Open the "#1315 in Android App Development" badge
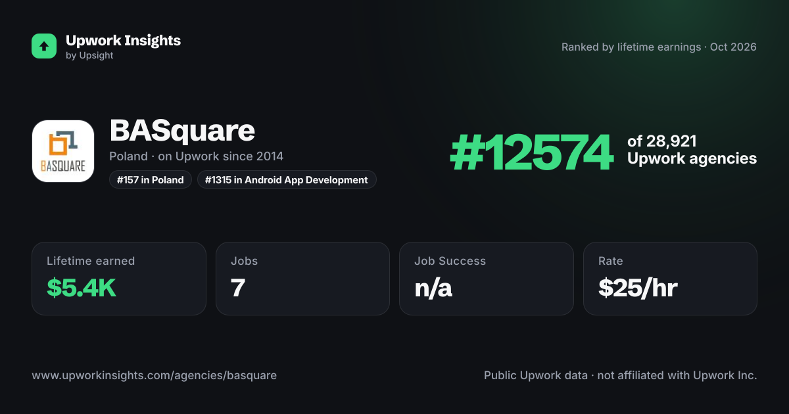 tap(287, 179)
